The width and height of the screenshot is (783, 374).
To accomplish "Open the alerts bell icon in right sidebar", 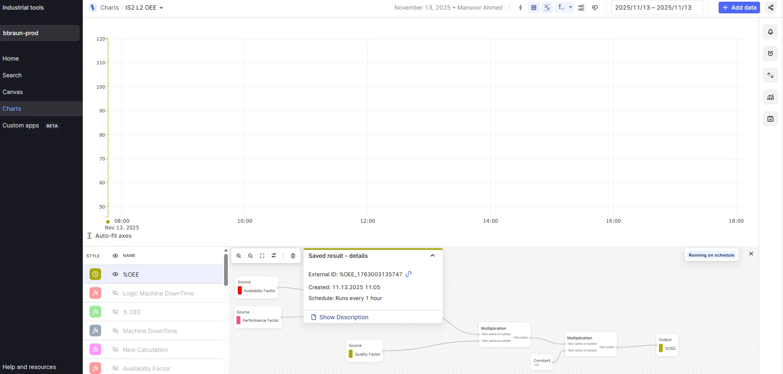I will pos(770,32).
